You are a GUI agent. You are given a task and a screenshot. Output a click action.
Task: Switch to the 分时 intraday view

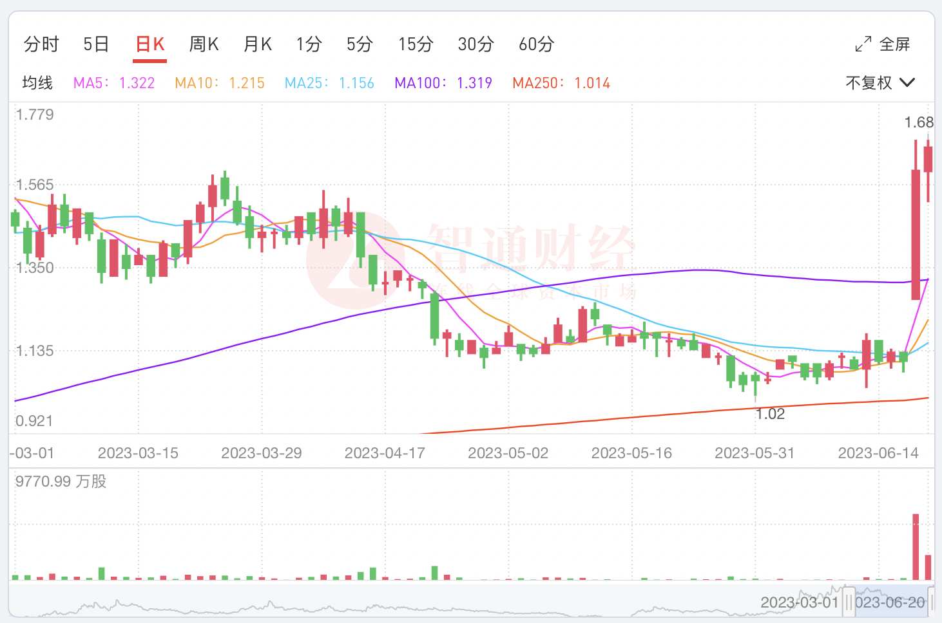click(x=41, y=44)
